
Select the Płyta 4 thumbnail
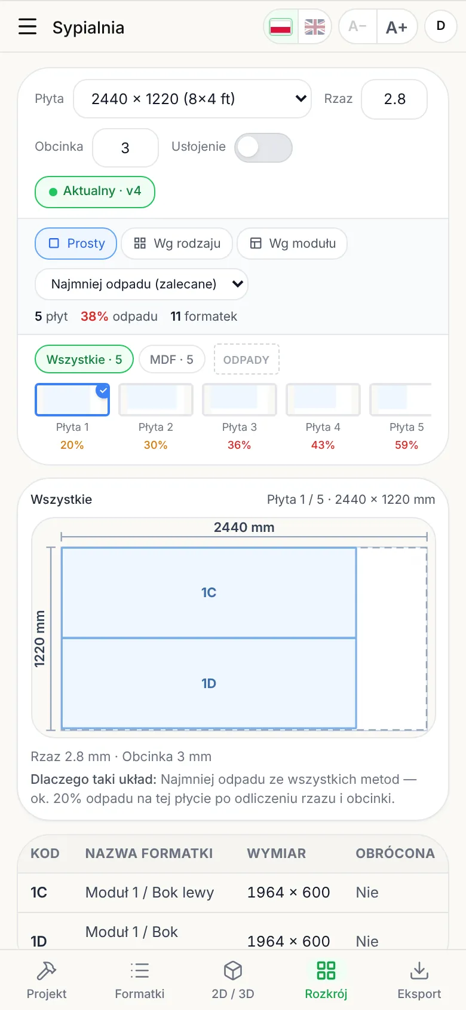pyautogui.click(x=323, y=400)
